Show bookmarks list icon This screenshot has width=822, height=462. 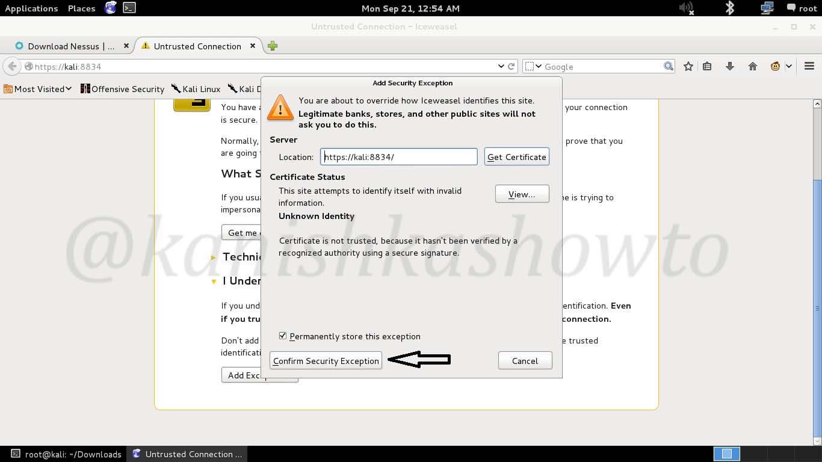pos(708,67)
